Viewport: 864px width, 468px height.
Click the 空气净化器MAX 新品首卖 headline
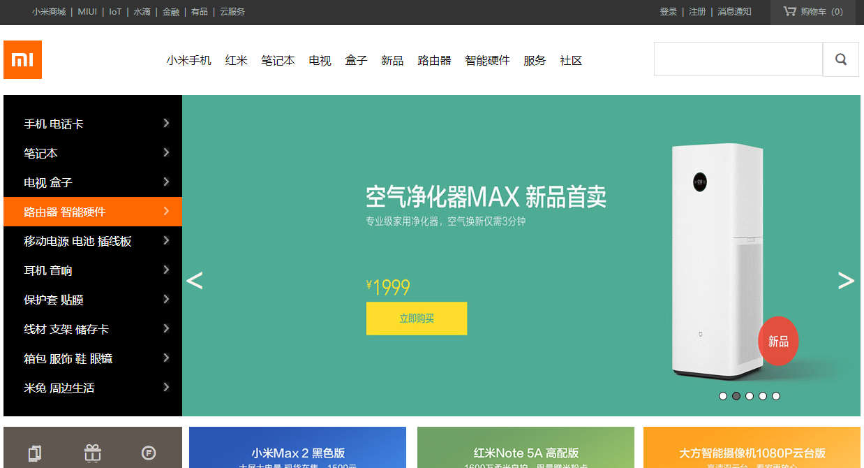(486, 197)
